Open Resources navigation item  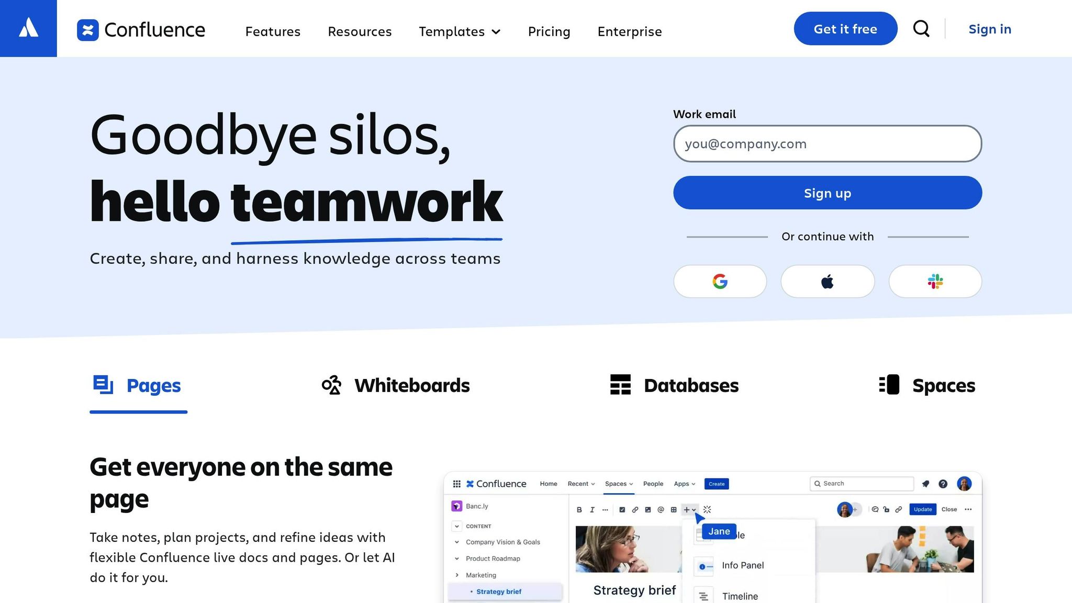pyautogui.click(x=360, y=31)
